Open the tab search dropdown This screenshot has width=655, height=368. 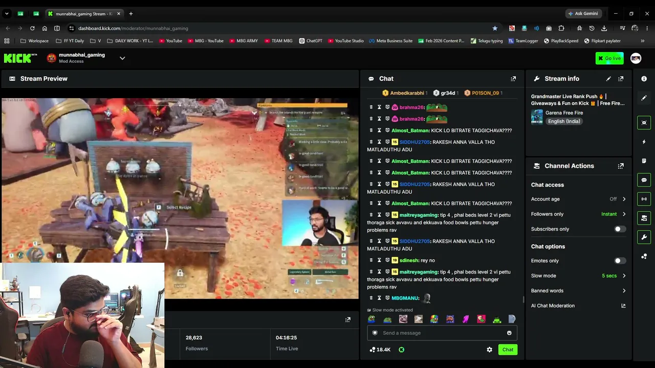(x=7, y=14)
